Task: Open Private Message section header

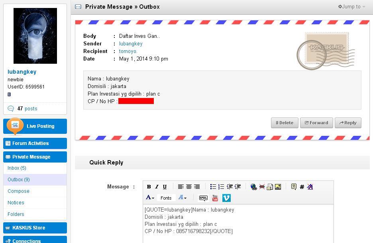Action: click(35, 157)
